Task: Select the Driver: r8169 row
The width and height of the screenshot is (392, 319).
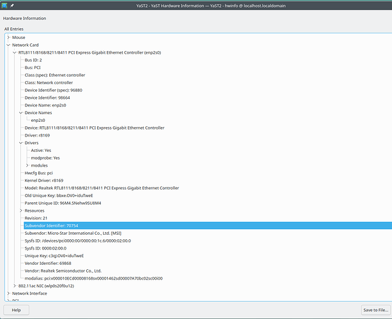Action: [x=37, y=135]
